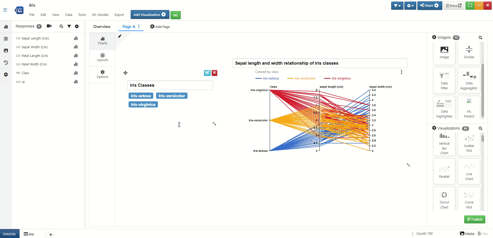The width and height of the screenshot is (493, 238).
Task: Click the Widgets panel scrollbar
Action: tap(483, 90)
